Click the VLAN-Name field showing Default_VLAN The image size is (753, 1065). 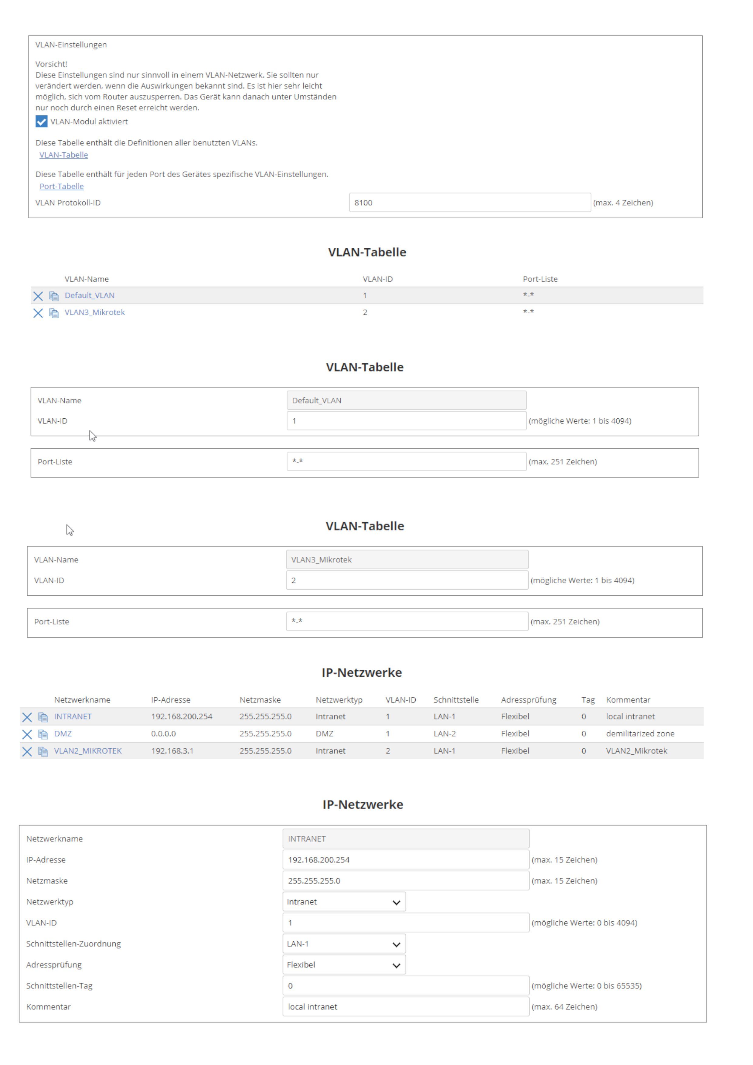[x=407, y=400]
